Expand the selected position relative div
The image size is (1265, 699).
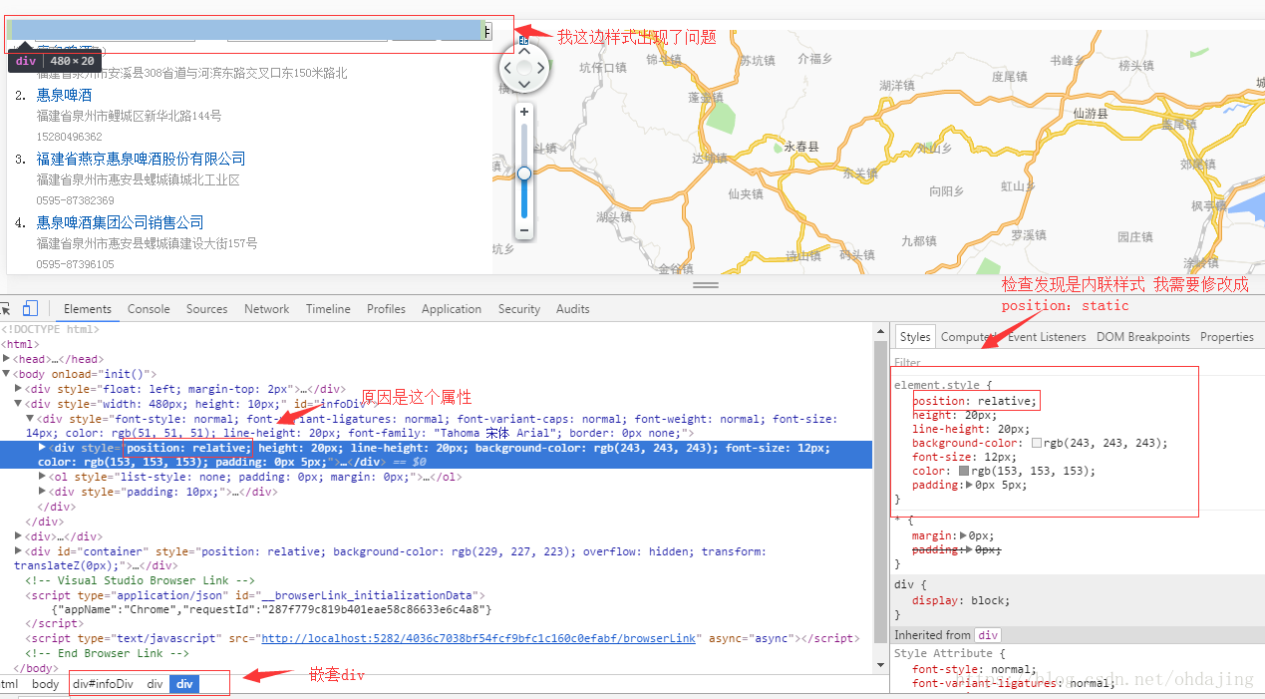(43, 448)
